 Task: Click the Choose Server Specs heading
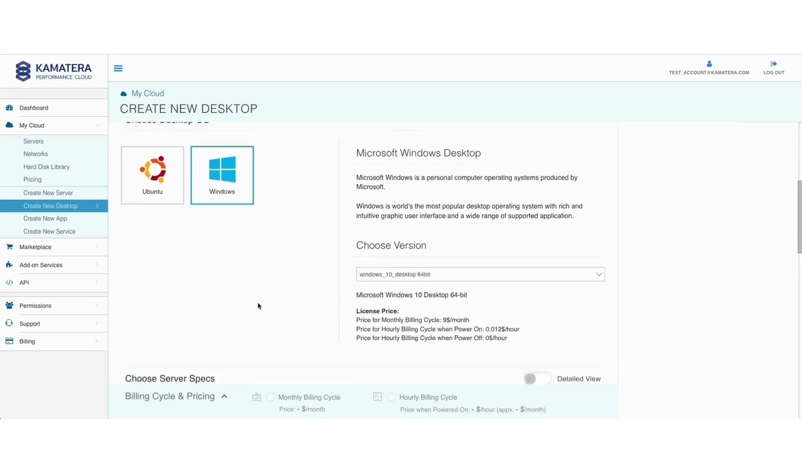click(x=170, y=378)
